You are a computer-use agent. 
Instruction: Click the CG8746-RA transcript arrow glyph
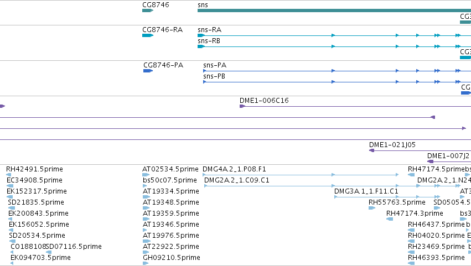[x=148, y=35]
